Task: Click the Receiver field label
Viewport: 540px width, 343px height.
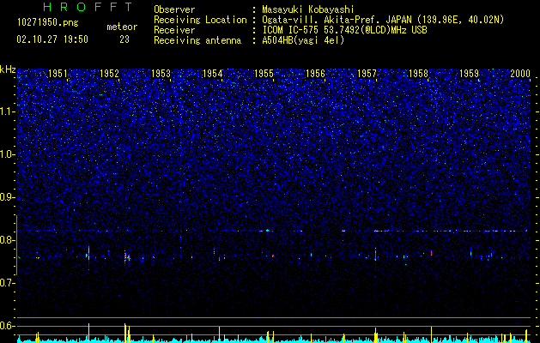Action: tap(174, 30)
